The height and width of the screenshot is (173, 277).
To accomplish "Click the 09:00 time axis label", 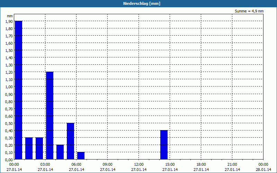I will tap(108, 165).
